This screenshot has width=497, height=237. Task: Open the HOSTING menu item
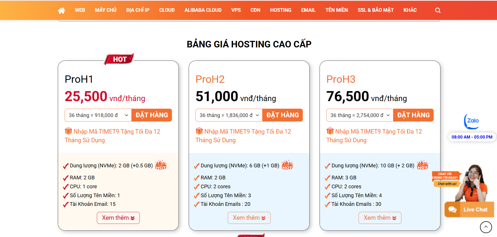point(281,10)
